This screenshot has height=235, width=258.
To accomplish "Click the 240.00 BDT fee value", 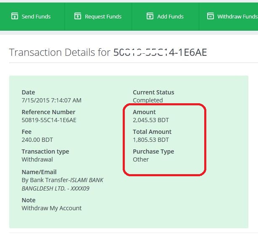I will click(37, 140).
